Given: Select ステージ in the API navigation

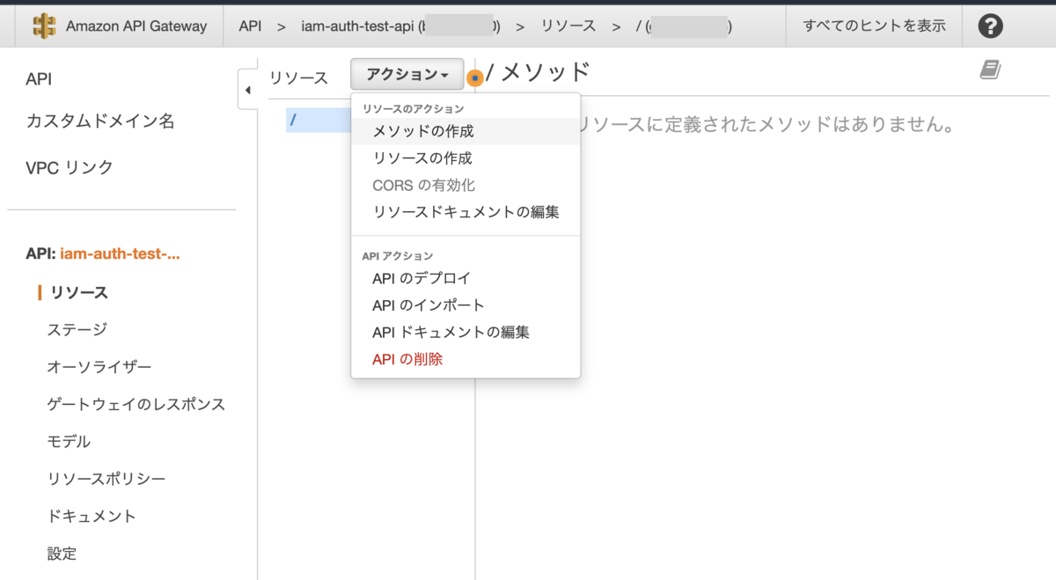Looking at the screenshot, I should click(77, 329).
